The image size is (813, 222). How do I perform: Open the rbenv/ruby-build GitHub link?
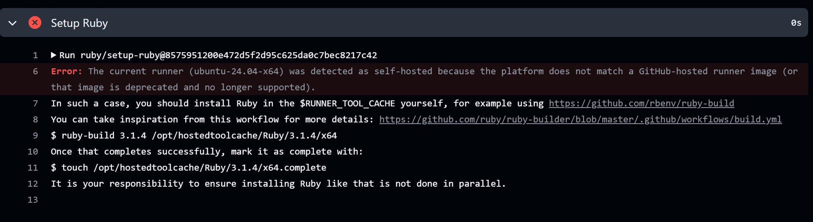[641, 104]
